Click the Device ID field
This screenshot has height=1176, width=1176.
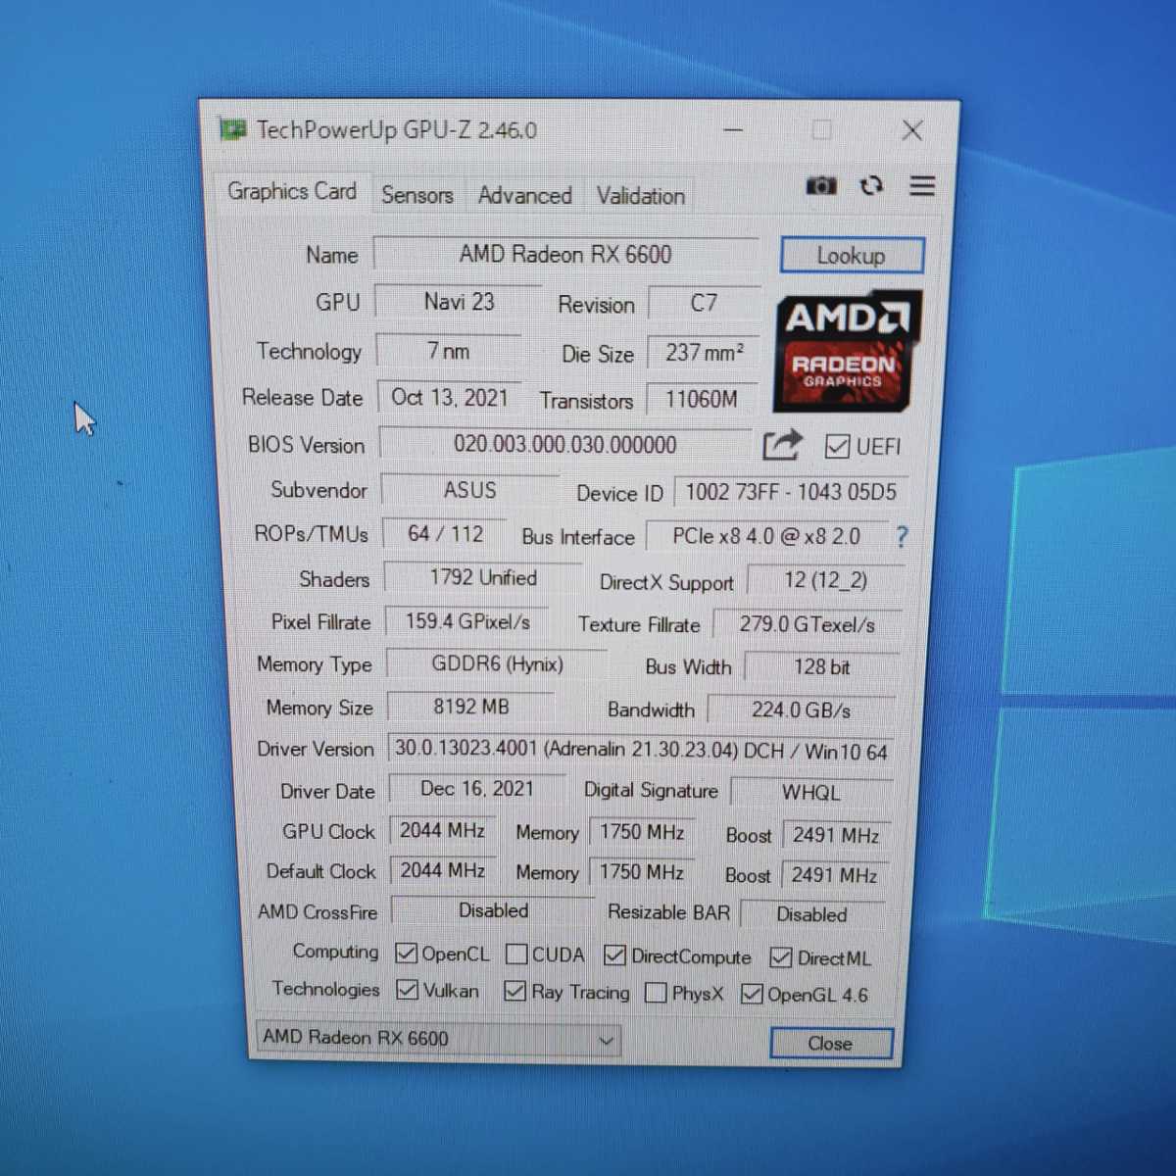click(790, 492)
